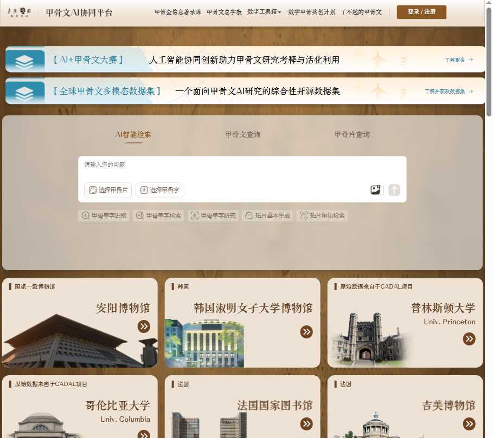Select the 选择甲骨片 image picker icon
Viewport: 493px width, 438px height.
pyautogui.click(x=92, y=190)
